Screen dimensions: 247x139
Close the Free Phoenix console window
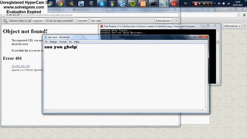point(215,25)
